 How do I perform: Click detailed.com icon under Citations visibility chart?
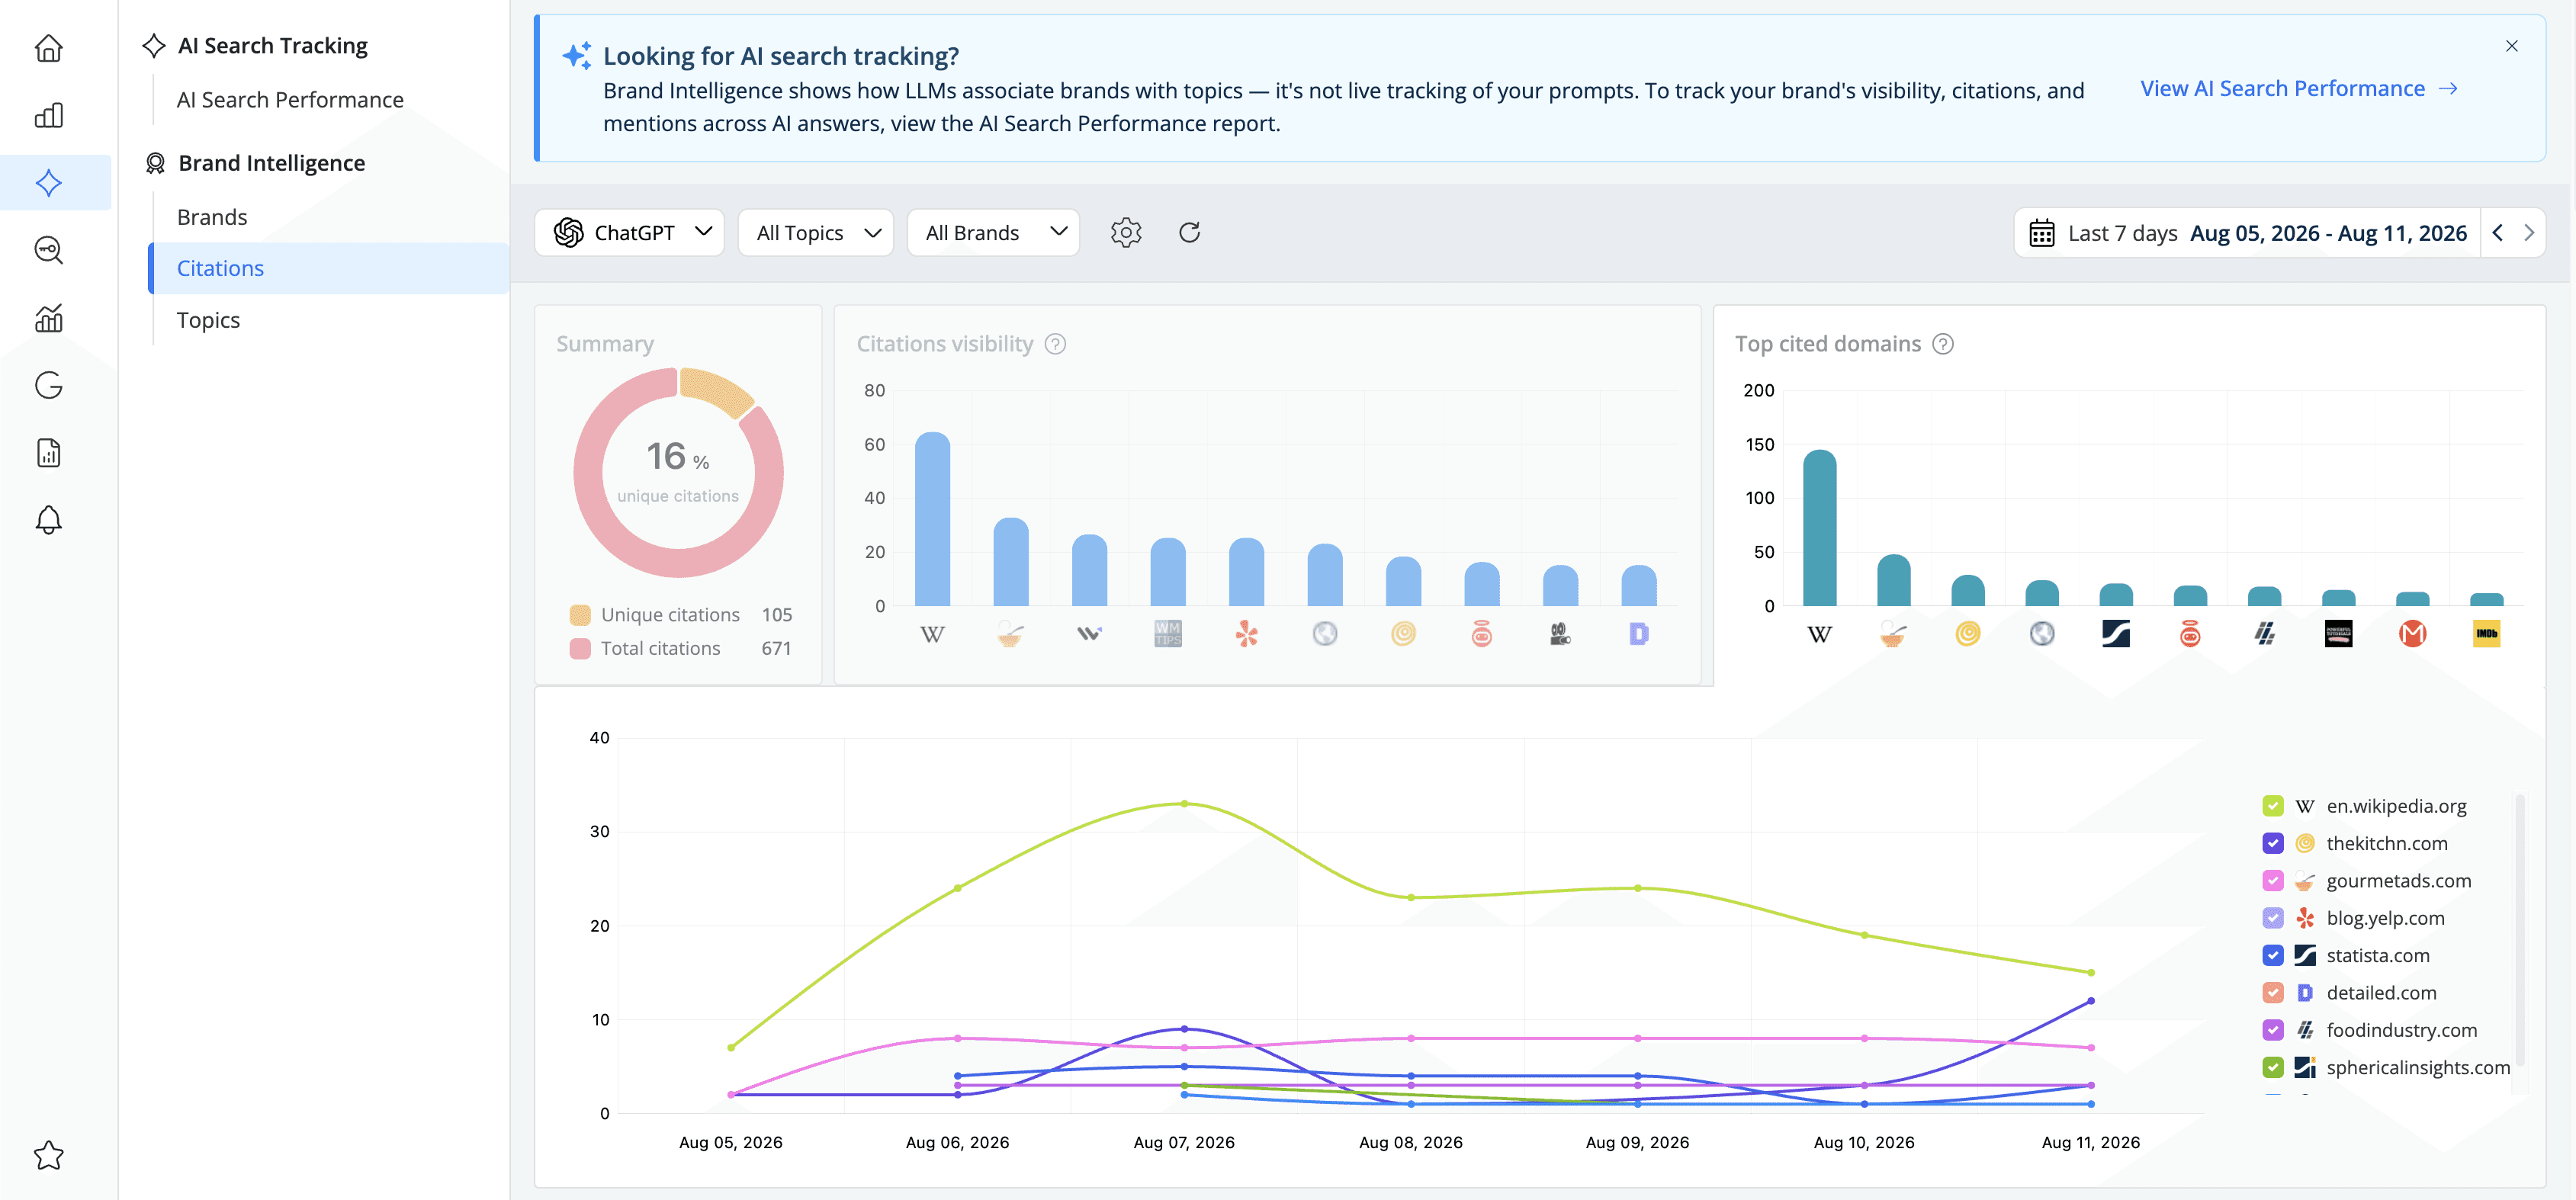[1638, 634]
